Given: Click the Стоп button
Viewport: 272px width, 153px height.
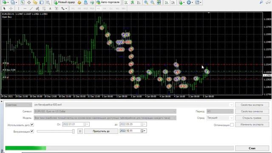Looking at the screenshot, I should click(x=252, y=148).
